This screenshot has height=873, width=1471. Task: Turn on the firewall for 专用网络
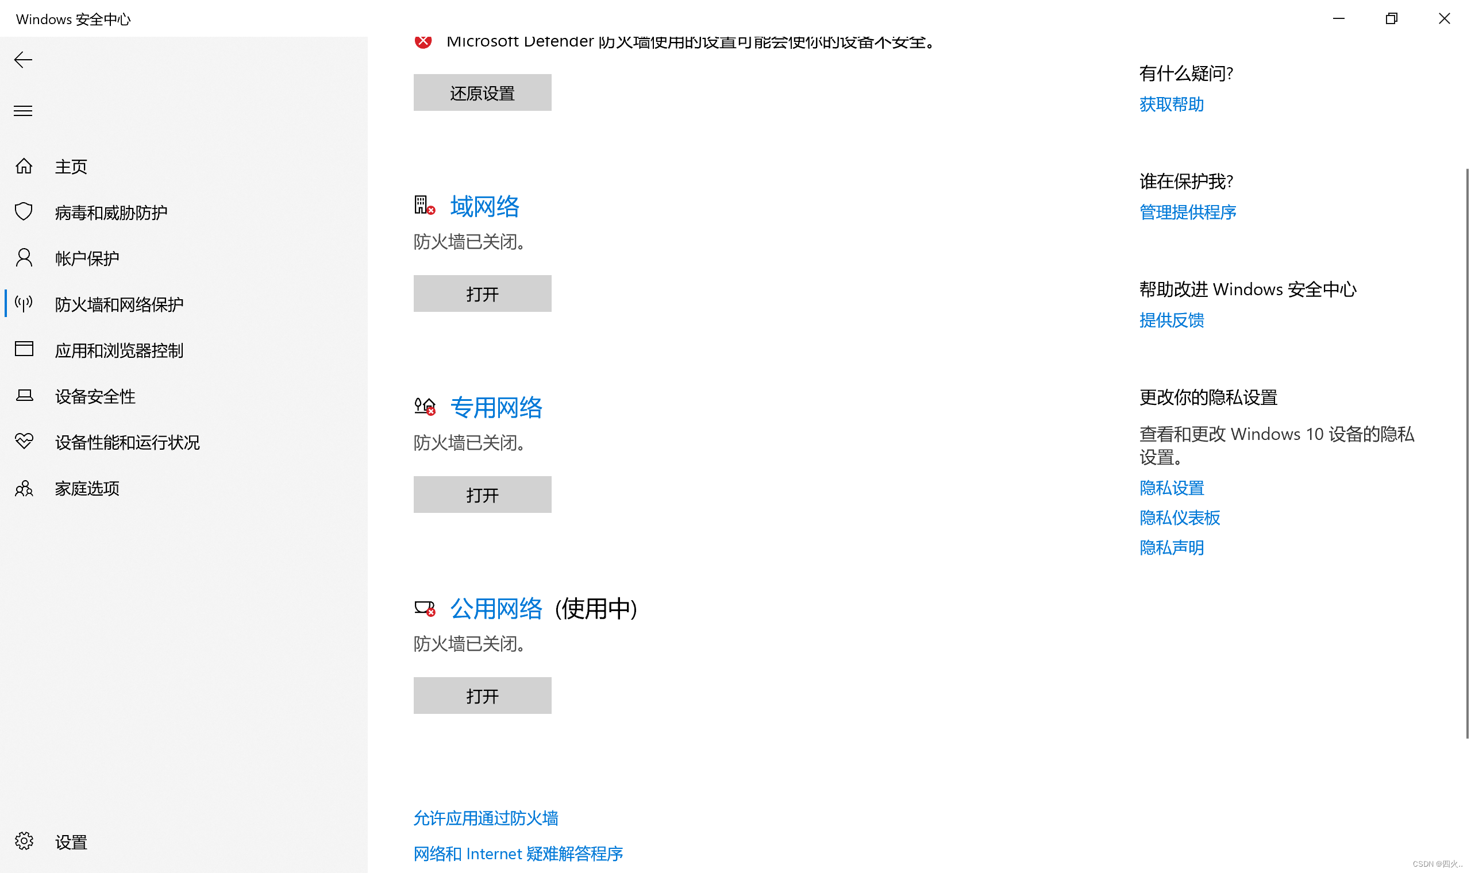click(483, 495)
